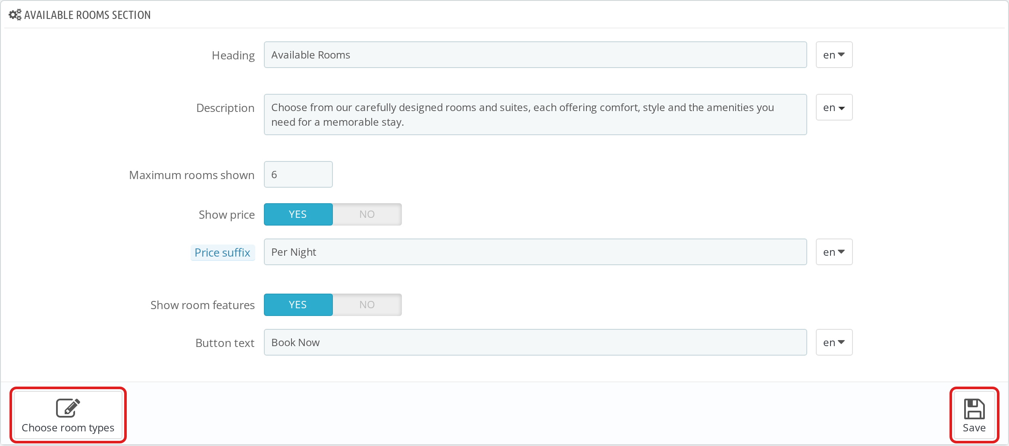Click the floppy disk Save icon
The height and width of the screenshot is (446, 1009).
click(x=974, y=409)
